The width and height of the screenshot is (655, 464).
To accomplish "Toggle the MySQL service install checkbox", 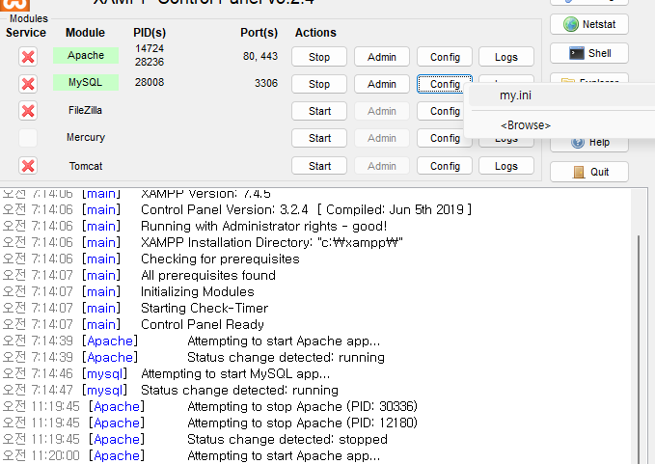I will point(28,84).
